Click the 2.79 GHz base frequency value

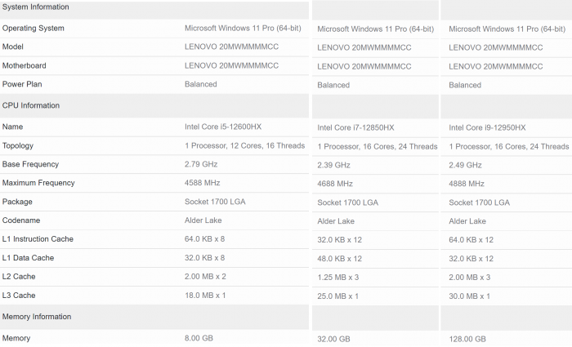(x=203, y=164)
